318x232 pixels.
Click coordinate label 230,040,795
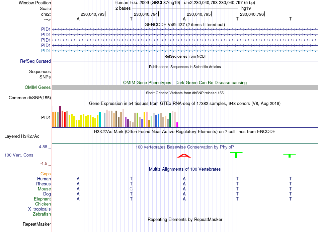click(x=198, y=14)
